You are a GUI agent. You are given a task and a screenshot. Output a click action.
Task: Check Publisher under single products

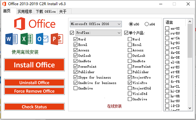[x=130, y=72]
